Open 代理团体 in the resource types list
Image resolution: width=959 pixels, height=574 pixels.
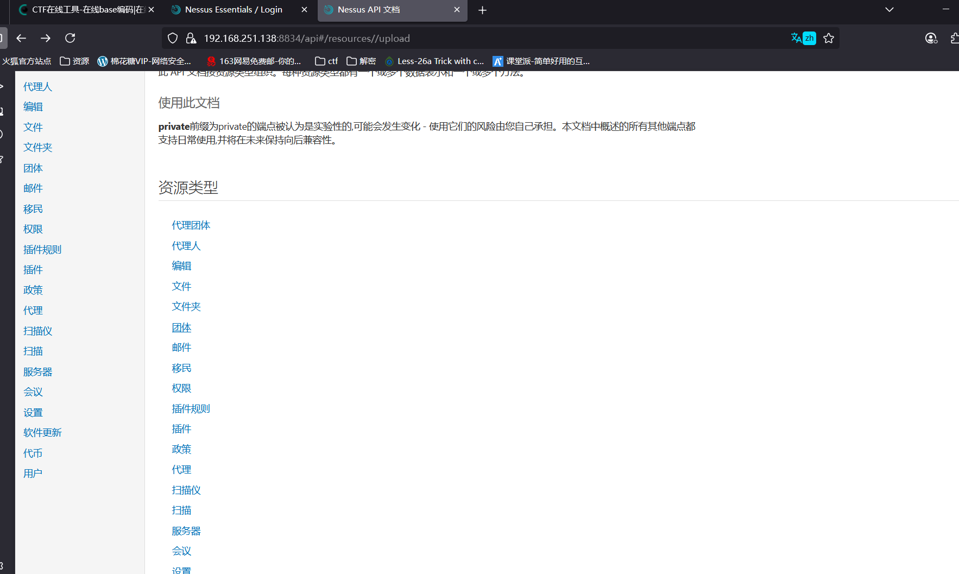[x=191, y=225]
